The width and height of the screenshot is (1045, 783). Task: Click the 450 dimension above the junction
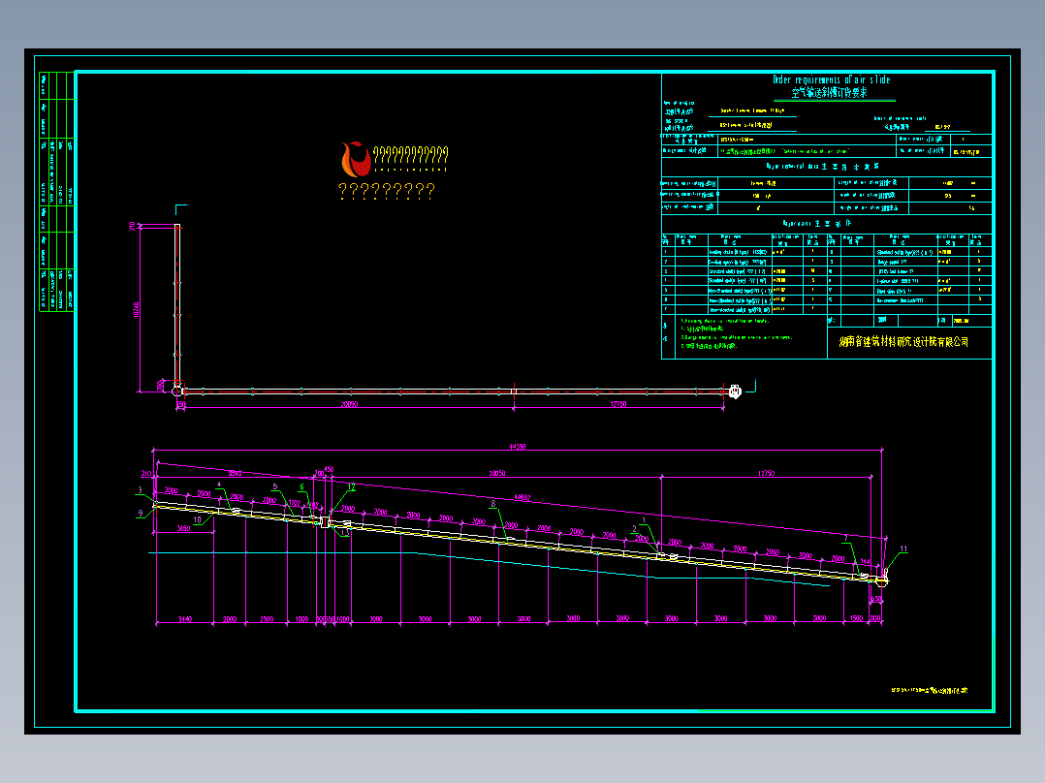pyautogui.click(x=328, y=469)
